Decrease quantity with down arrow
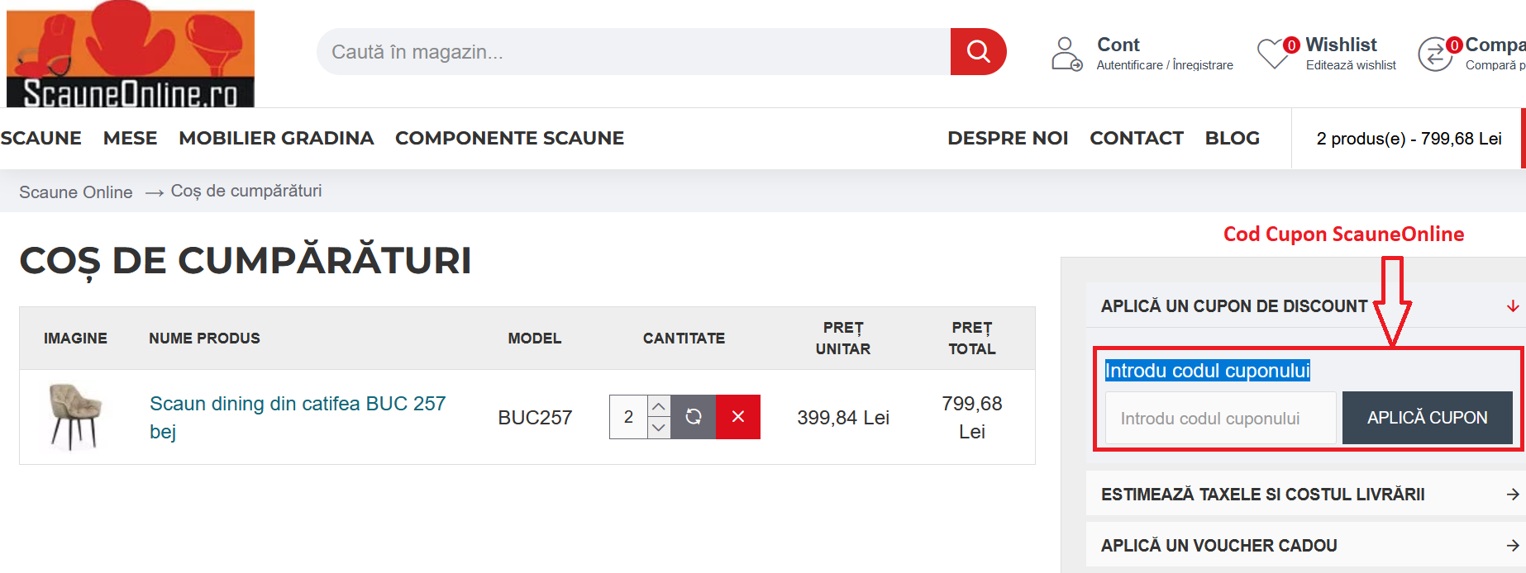The height and width of the screenshot is (573, 1526). (658, 428)
